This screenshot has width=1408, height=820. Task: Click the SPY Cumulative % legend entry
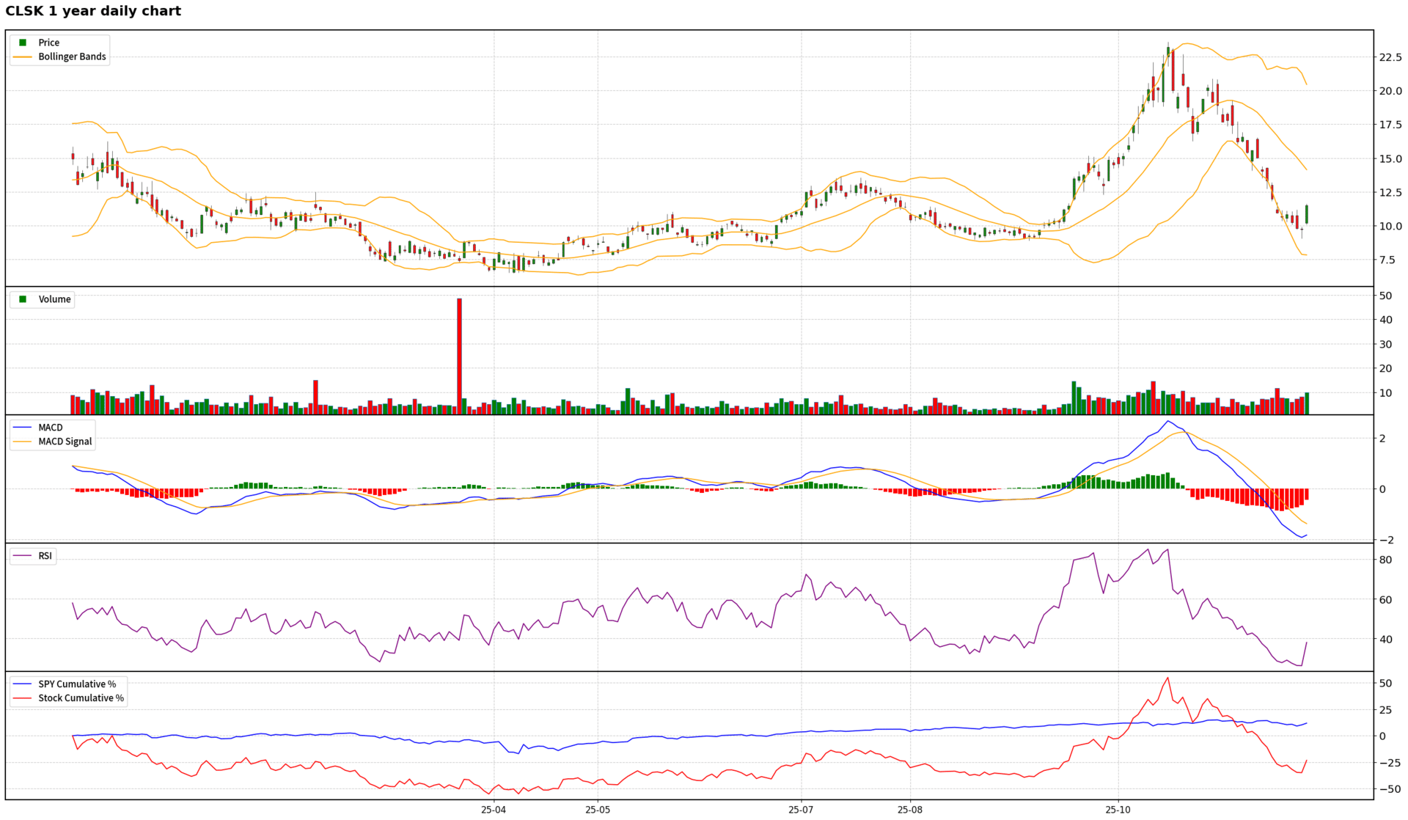[x=77, y=684]
